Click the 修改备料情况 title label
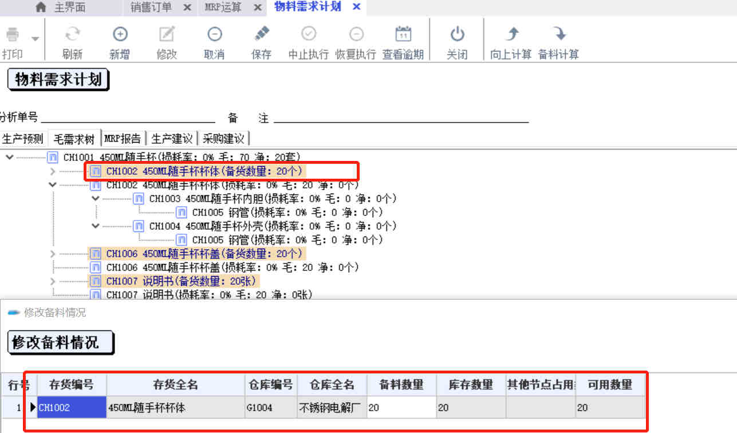This screenshot has height=433, width=737. click(x=61, y=343)
